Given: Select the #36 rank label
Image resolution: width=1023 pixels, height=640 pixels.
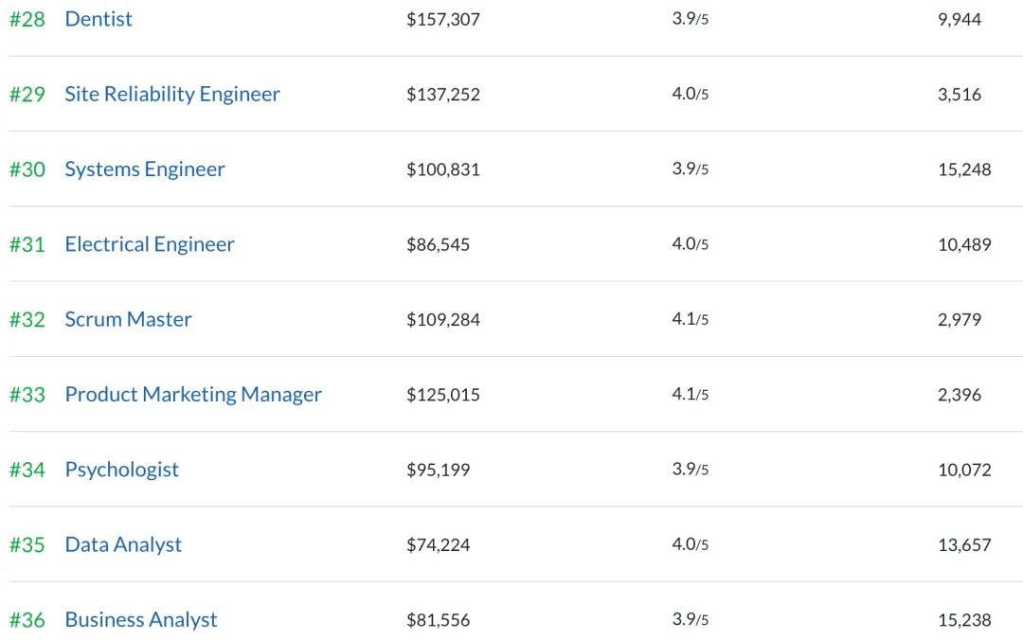Looking at the screenshot, I should point(27,620).
